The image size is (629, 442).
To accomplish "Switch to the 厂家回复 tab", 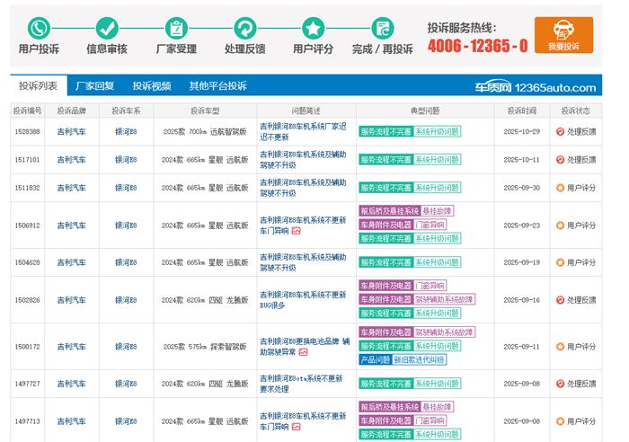I will tap(94, 86).
